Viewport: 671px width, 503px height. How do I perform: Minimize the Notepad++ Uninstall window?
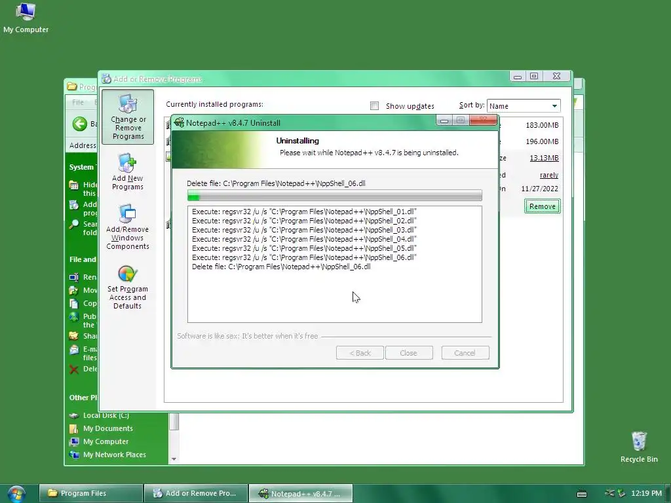click(444, 121)
